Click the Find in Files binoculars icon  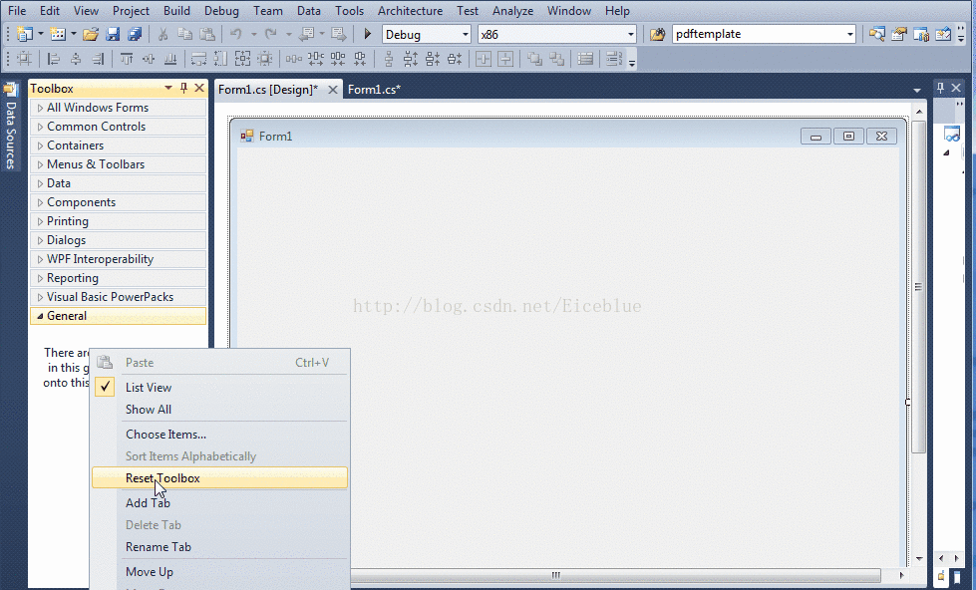pos(658,34)
